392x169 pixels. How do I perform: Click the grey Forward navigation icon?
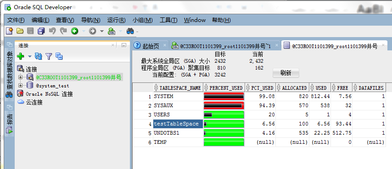(93, 31)
